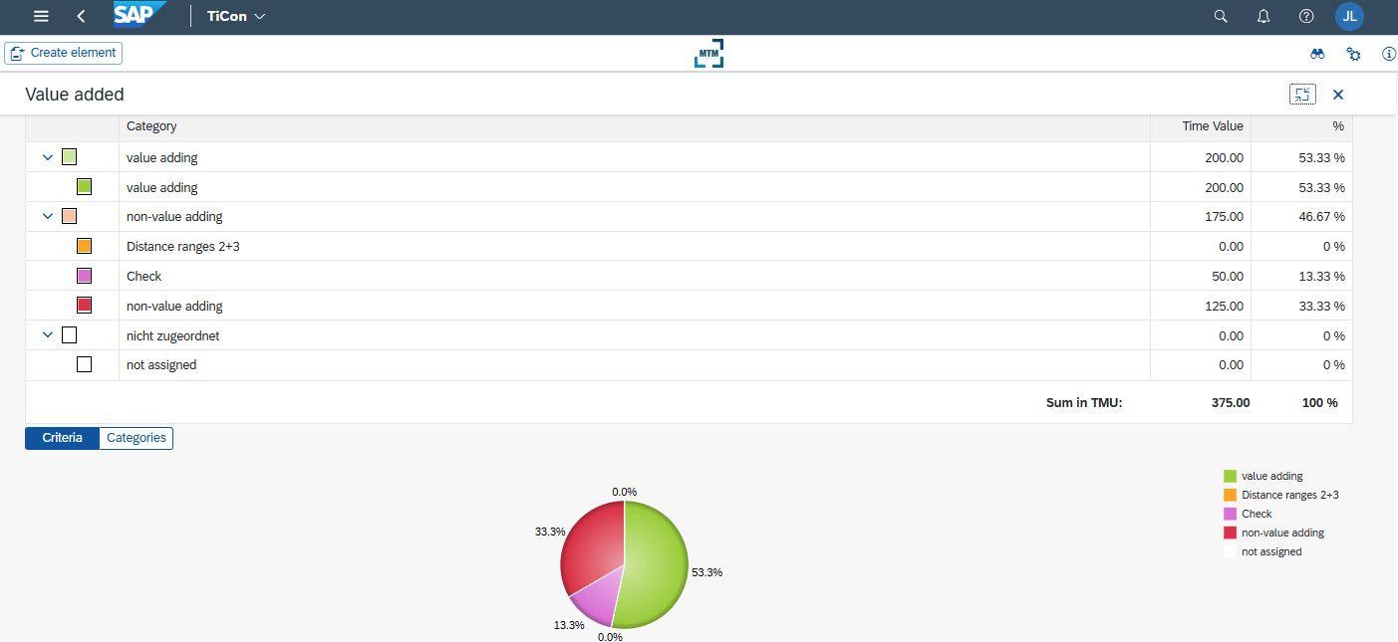Select the Criteria tab
1398x642 pixels.
click(62, 438)
